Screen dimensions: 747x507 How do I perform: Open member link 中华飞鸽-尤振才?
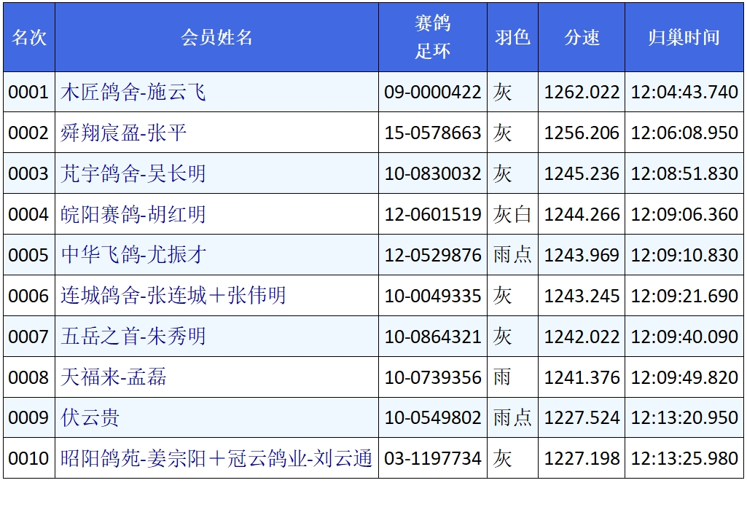[x=133, y=255]
